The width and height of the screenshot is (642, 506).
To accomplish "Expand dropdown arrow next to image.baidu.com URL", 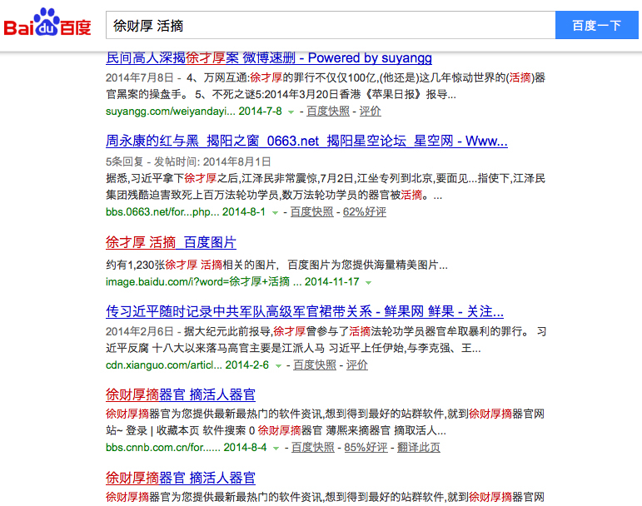I will click(368, 282).
